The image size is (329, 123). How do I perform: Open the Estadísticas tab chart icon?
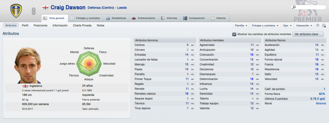[108, 18]
